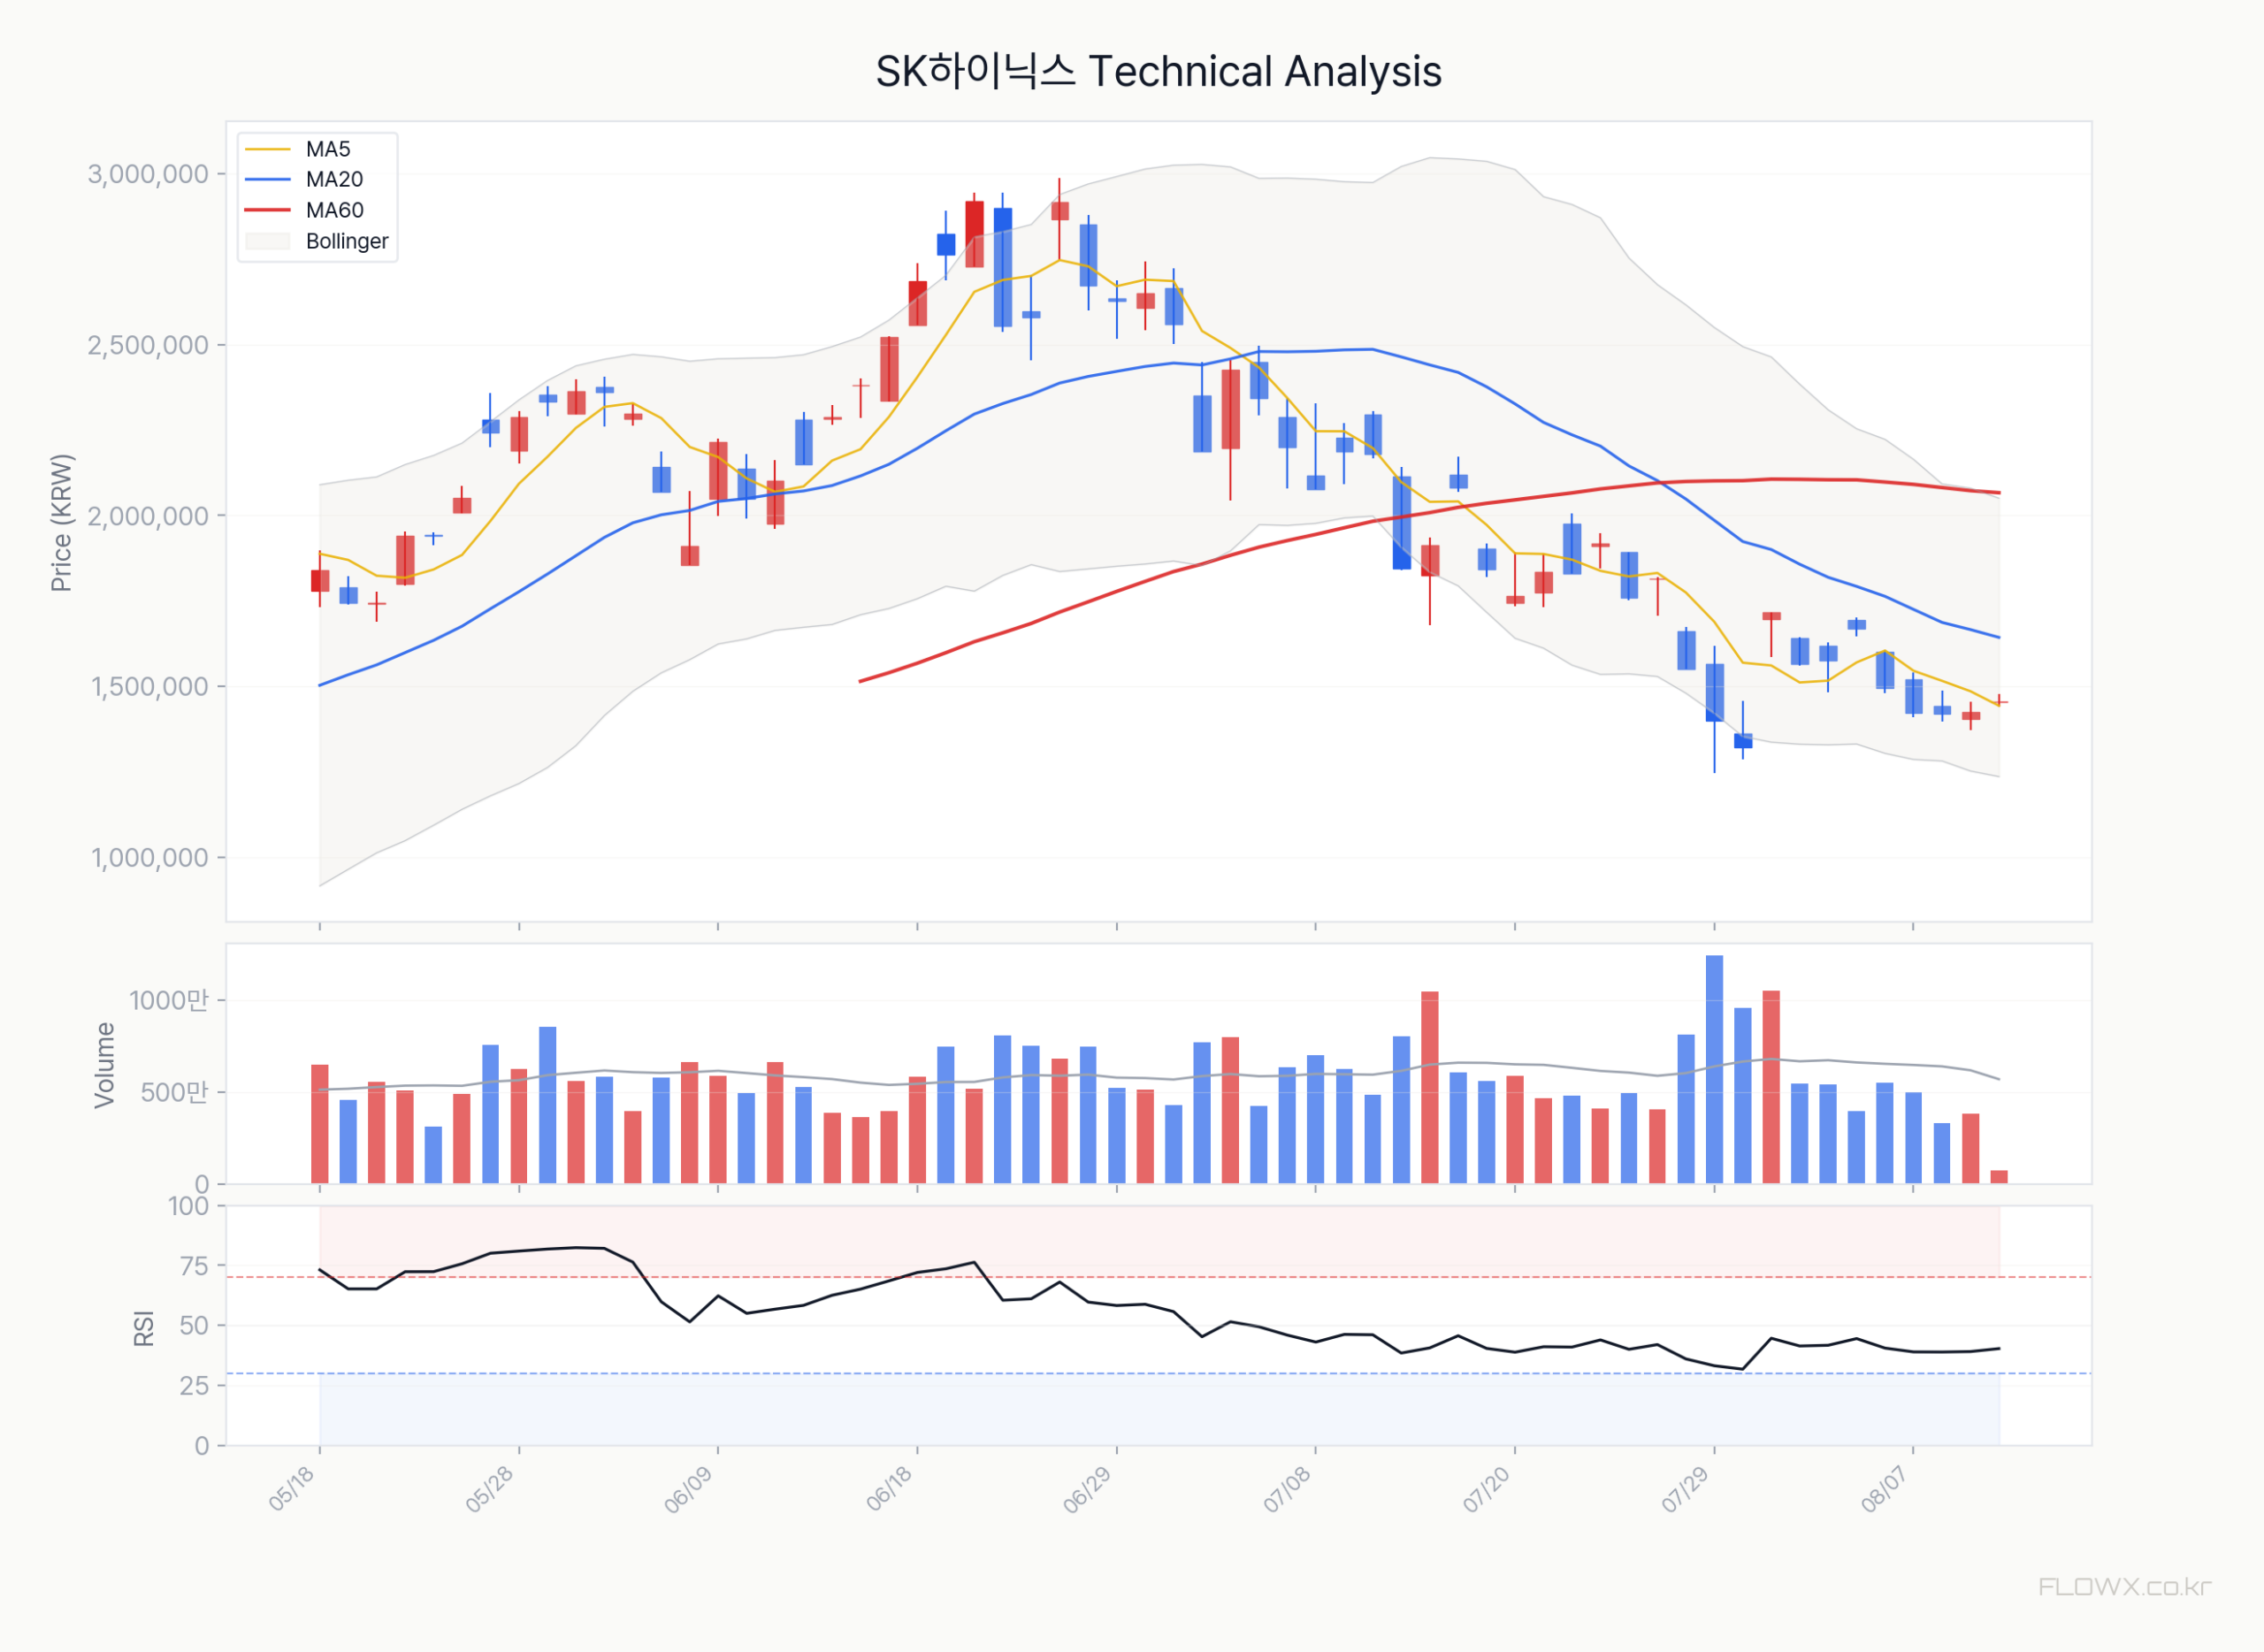Select the MA60 legend label
The width and height of the screenshot is (2264, 1652).
[334, 210]
